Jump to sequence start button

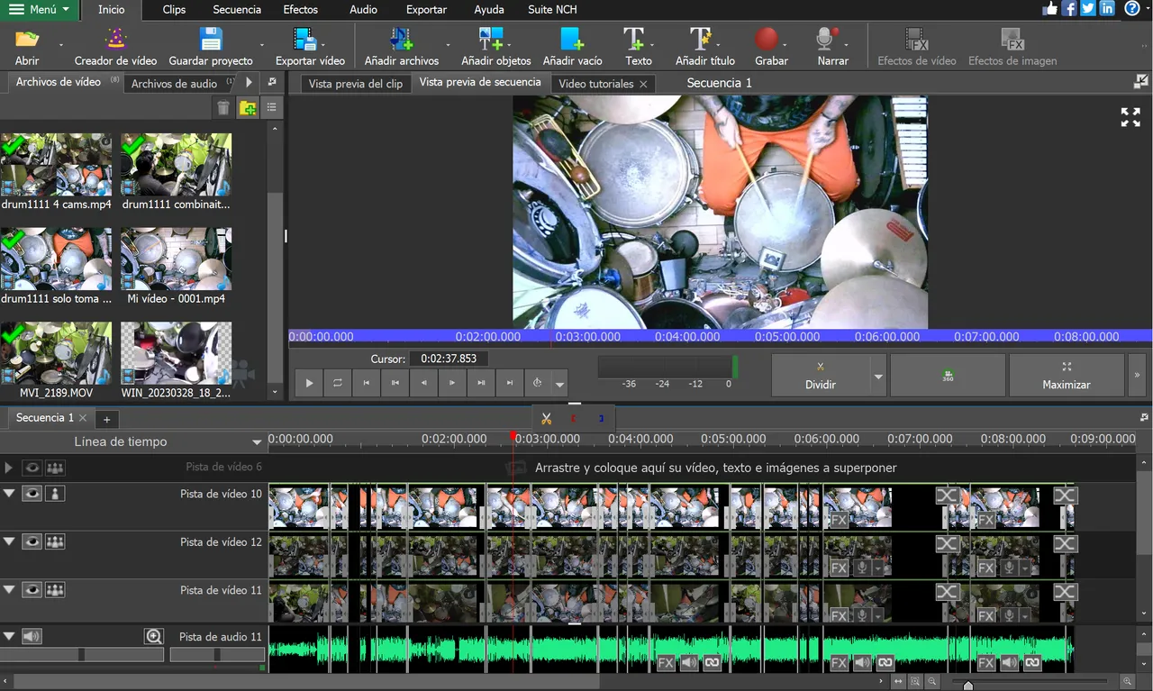pyautogui.click(x=367, y=383)
